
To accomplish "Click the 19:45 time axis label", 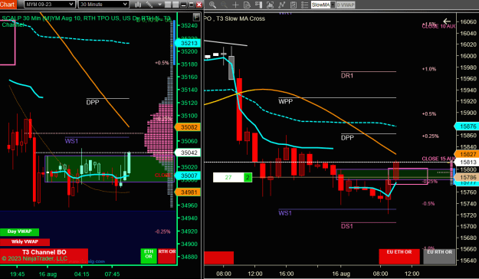I will coord(17,274).
